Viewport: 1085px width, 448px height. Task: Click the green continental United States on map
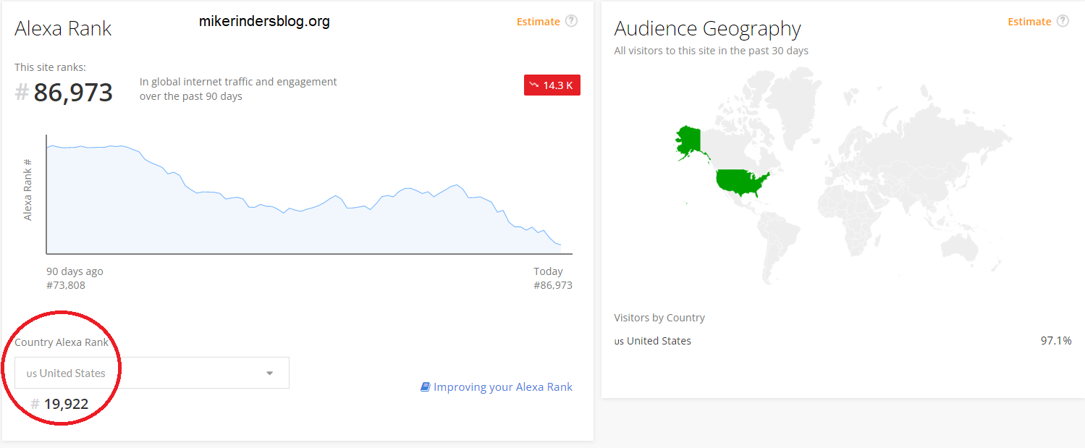[738, 182]
